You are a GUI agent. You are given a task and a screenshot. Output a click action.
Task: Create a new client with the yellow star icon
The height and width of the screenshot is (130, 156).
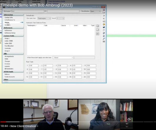coord(104,24)
